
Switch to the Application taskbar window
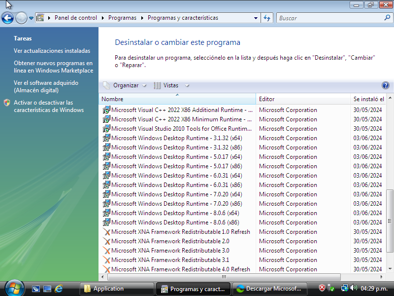tap(117, 289)
